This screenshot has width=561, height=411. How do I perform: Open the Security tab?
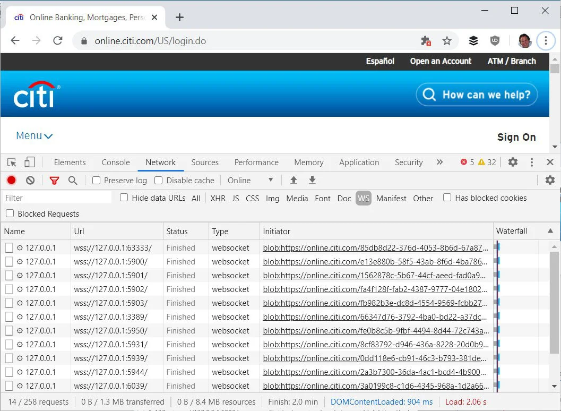point(409,162)
